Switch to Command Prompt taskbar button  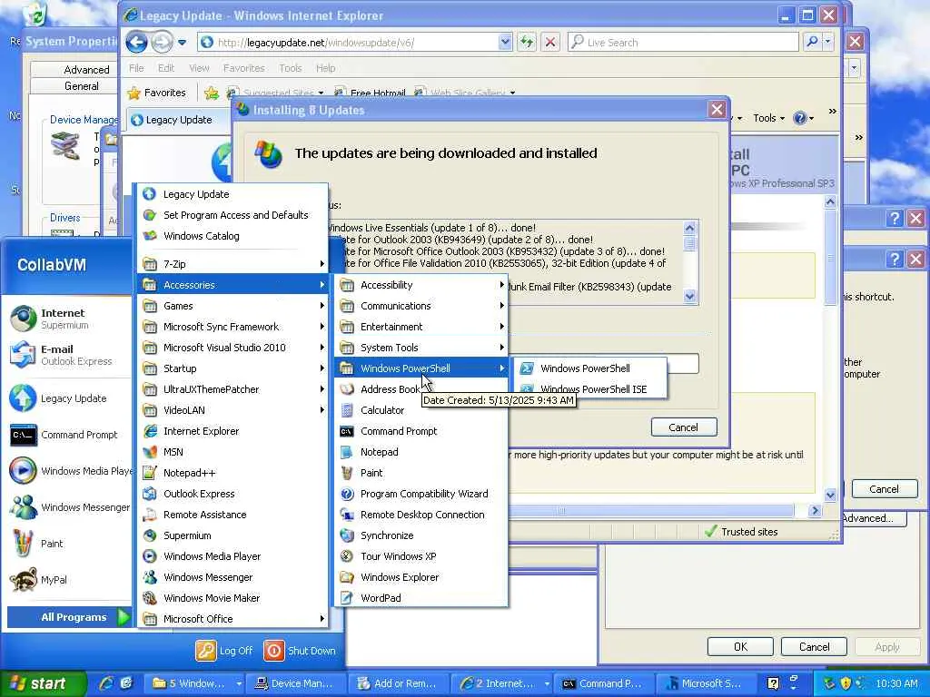[x=602, y=683]
